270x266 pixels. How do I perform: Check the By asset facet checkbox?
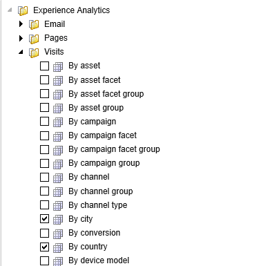coord(44,80)
